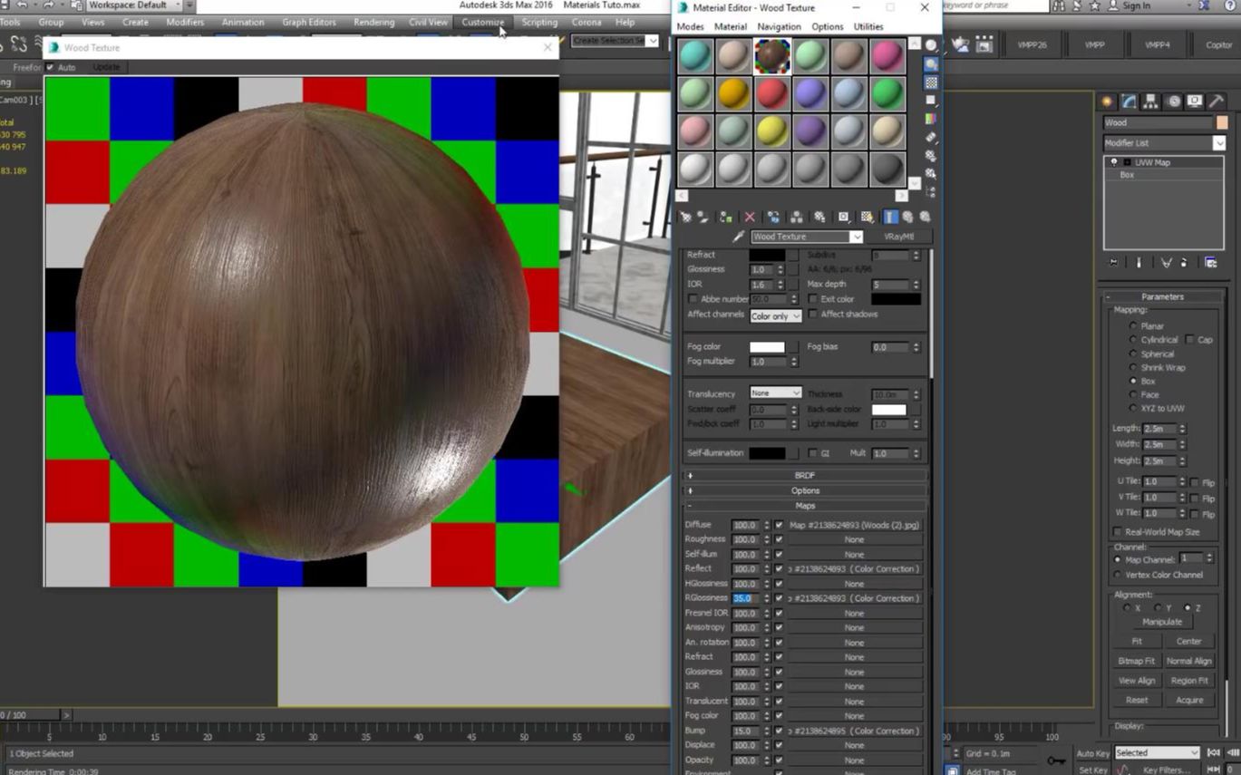Select the yellow material sample slot
Viewport: 1241px width, 775px height.
pyautogui.click(x=772, y=131)
